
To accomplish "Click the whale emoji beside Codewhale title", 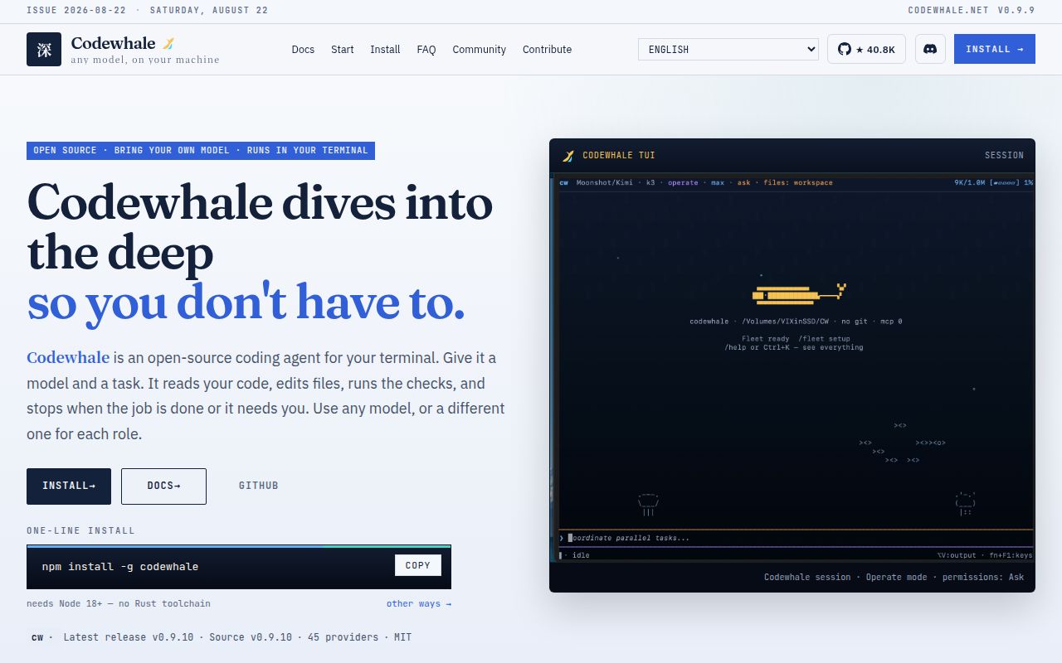I will click(x=168, y=44).
